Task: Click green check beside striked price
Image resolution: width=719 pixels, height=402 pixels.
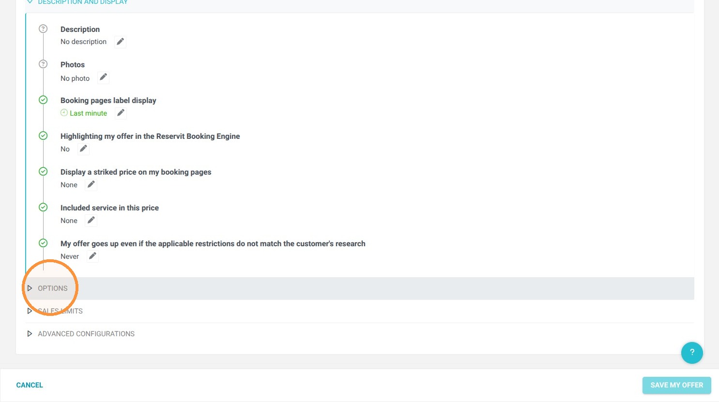Action: pos(43,171)
